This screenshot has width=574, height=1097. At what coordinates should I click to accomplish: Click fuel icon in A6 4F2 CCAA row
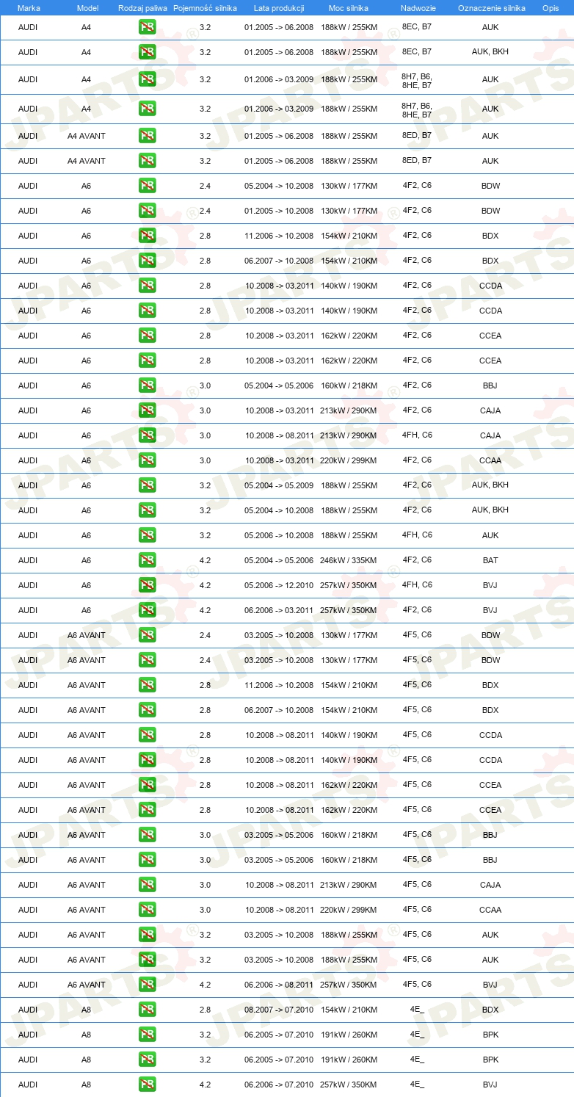click(147, 460)
